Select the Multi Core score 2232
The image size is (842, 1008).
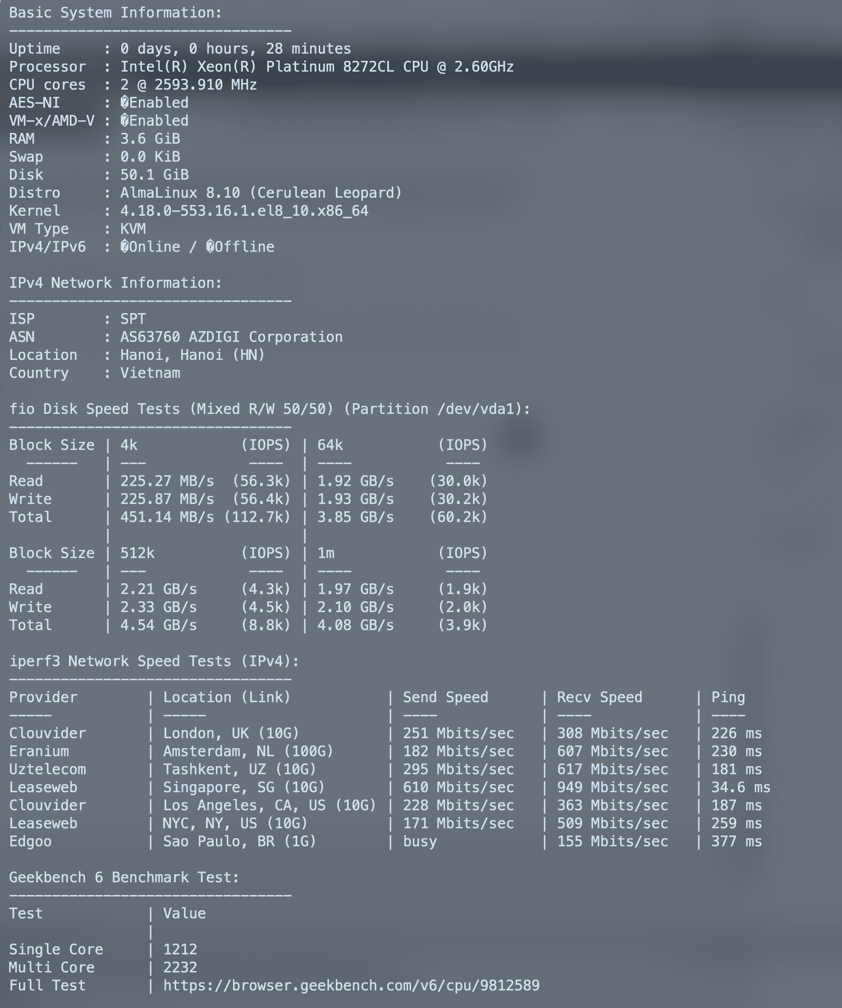(180, 967)
